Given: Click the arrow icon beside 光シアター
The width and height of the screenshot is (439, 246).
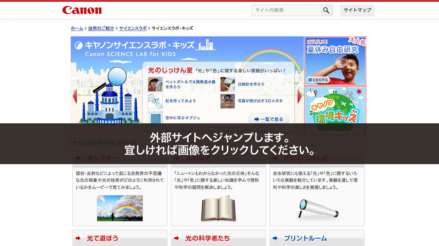Looking at the screenshot, I should 78,158.
